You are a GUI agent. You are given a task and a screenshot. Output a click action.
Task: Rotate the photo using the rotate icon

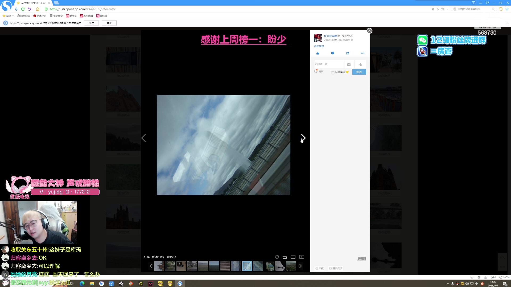coord(277,257)
